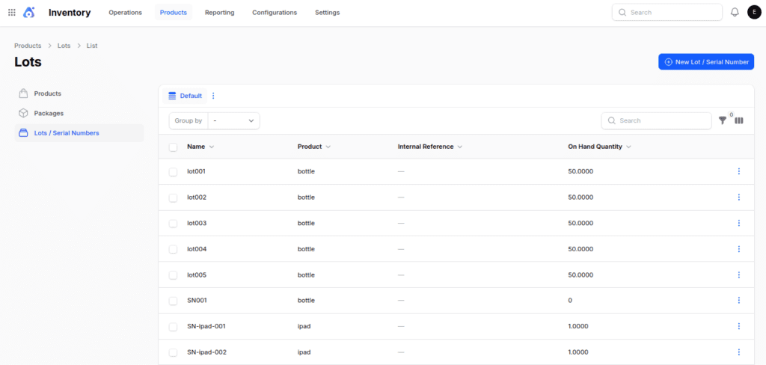The height and width of the screenshot is (365, 766).
Task: Click the 0 quantity for SN001
Action: coord(570,300)
